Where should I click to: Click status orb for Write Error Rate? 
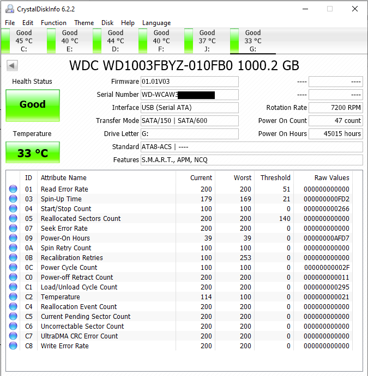pos(13,346)
